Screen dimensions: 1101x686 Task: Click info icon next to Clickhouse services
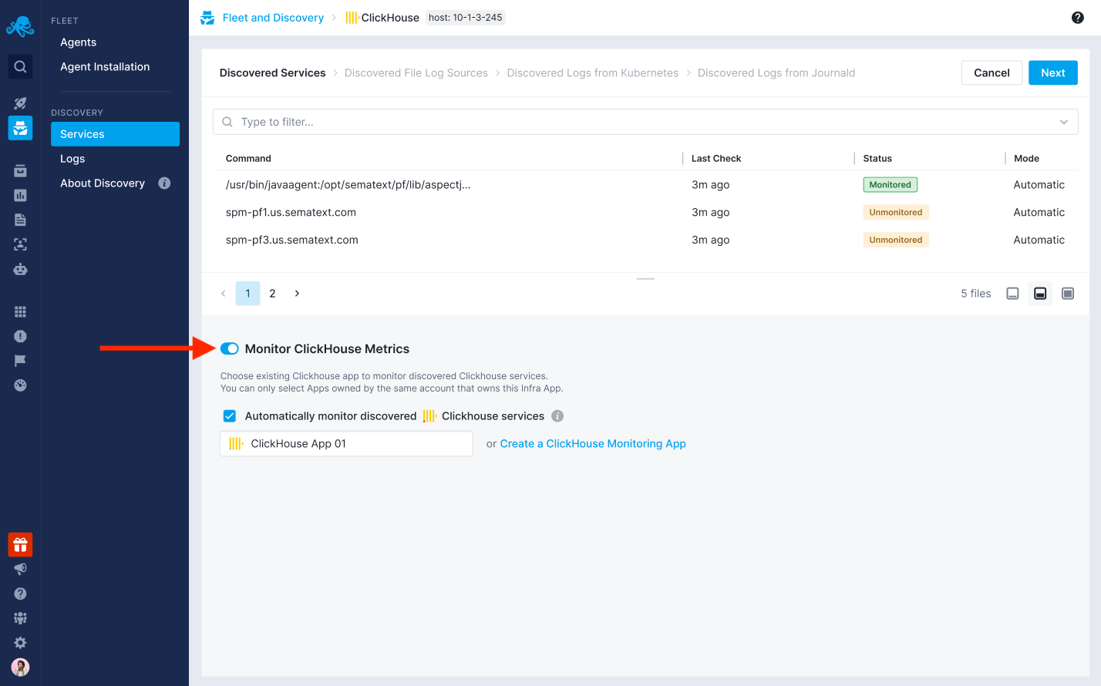[x=557, y=416]
